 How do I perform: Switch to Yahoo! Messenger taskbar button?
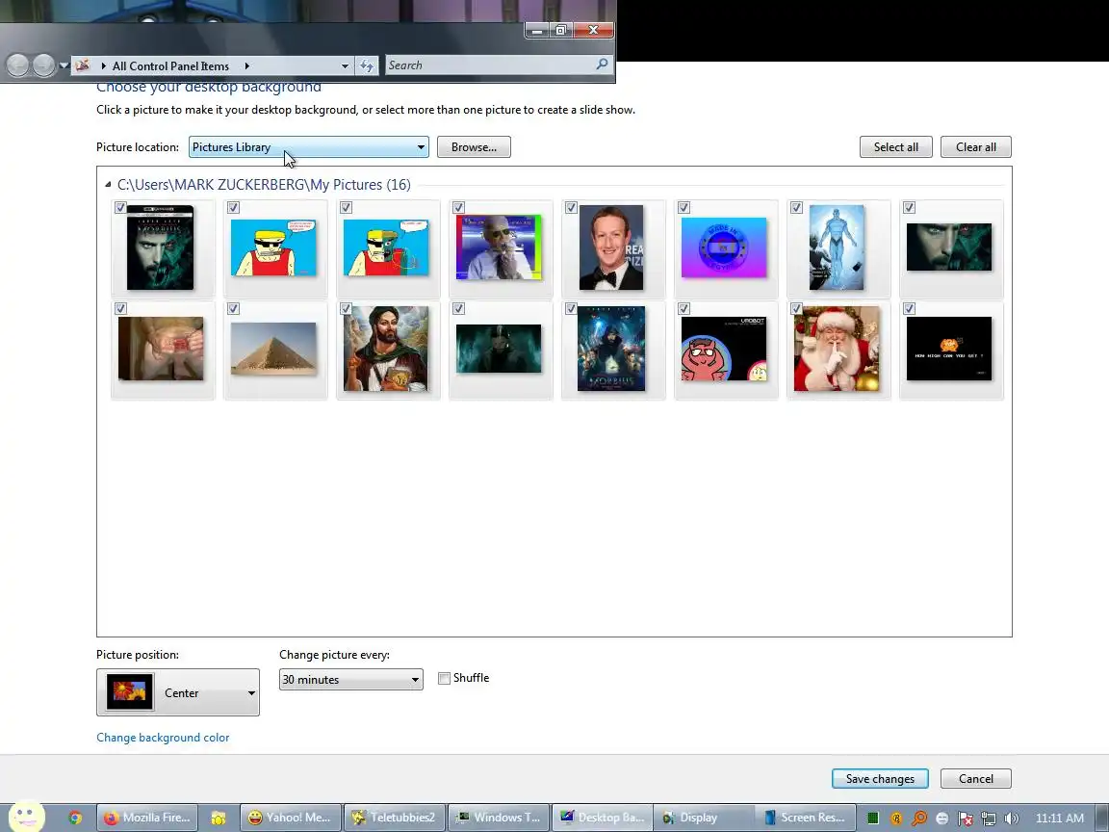point(292,818)
